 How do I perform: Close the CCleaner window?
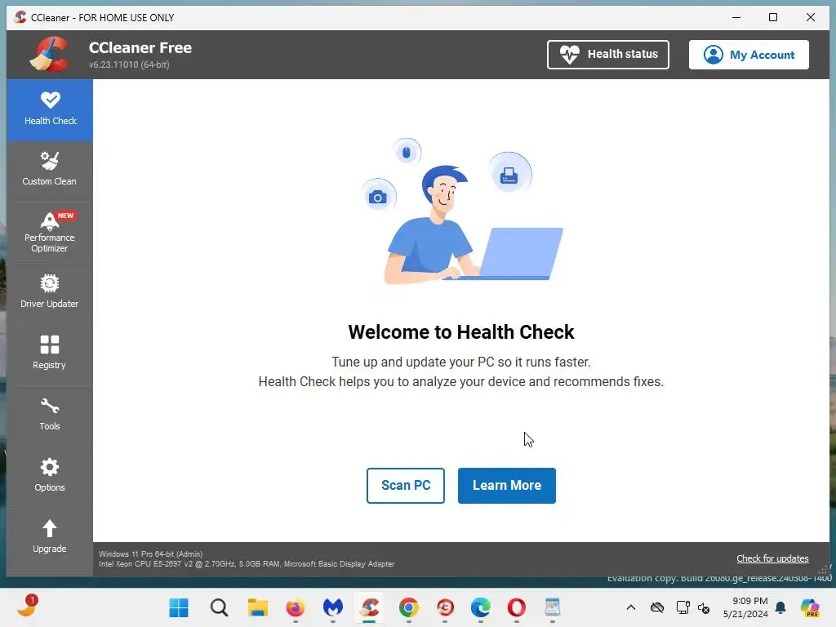pyautogui.click(x=811, y=17)
